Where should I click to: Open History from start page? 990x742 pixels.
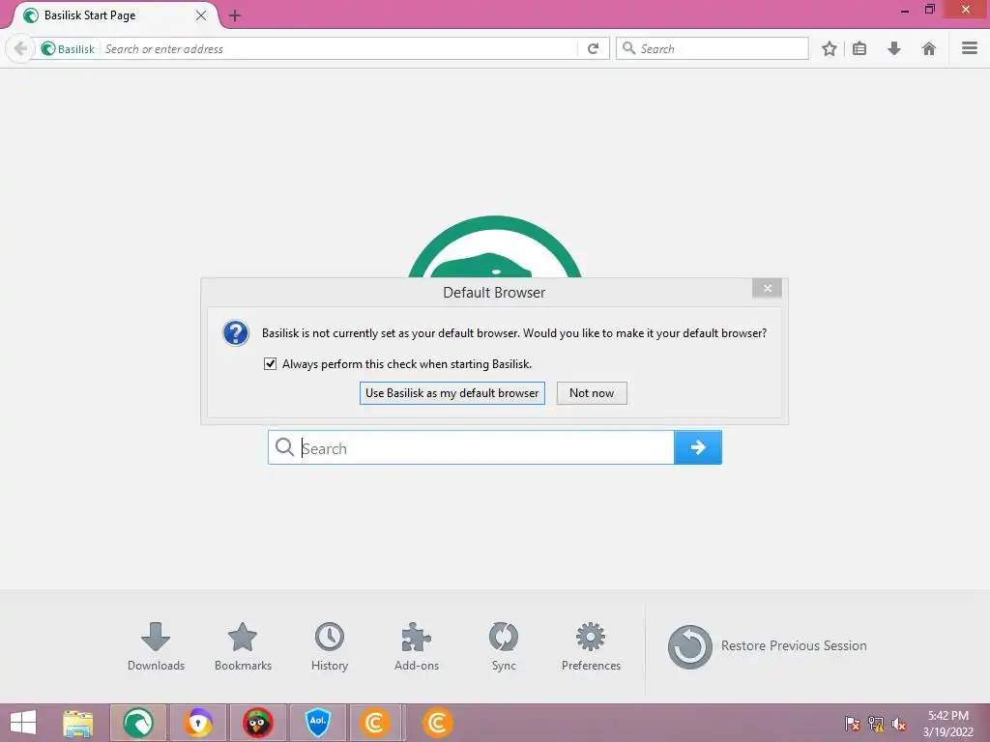(330, 646)
